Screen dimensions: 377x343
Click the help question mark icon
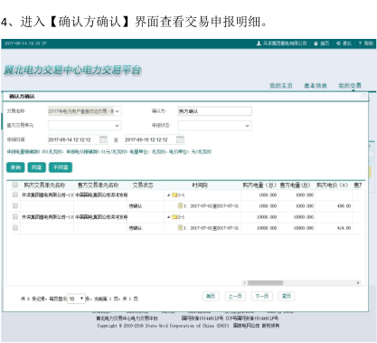click(x=360, y=43)
